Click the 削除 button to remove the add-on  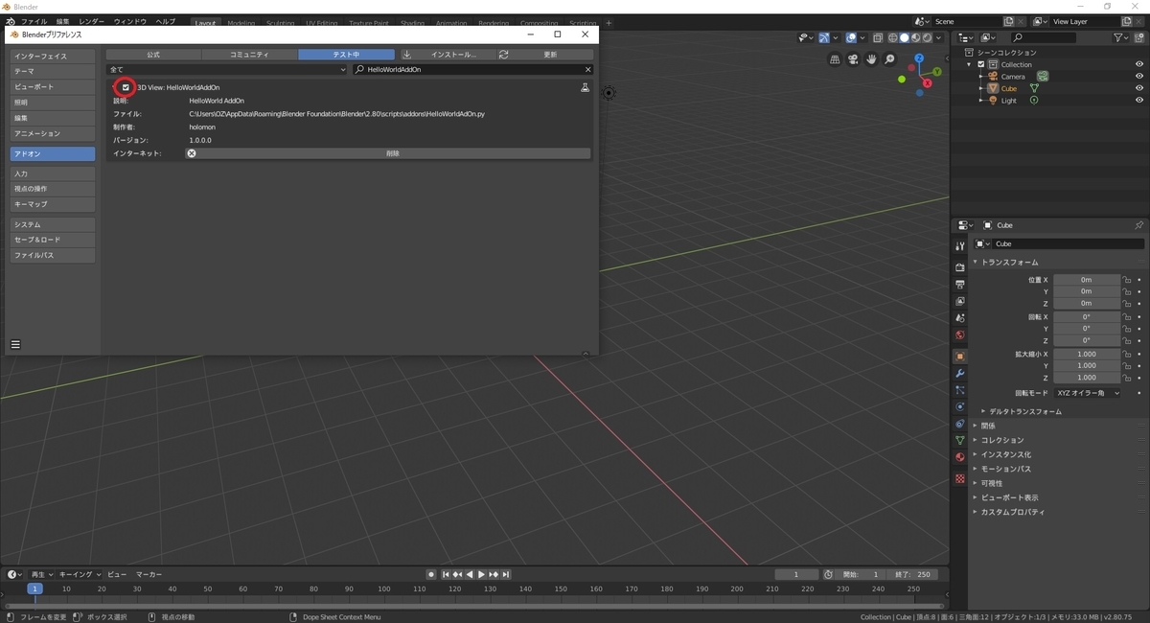(388, 153)
